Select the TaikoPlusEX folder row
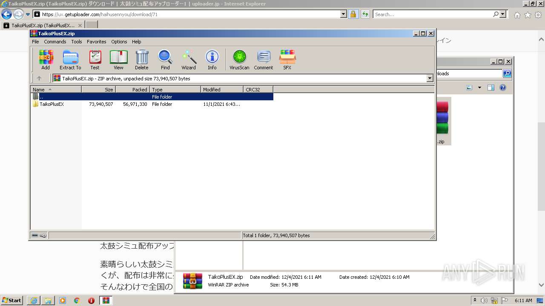The image size is (545, 306). (152, 104)
